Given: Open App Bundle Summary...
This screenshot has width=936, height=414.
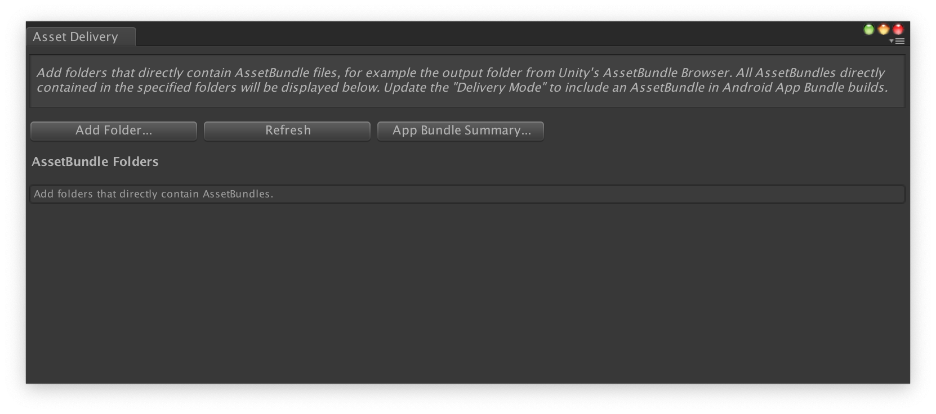Looking at the screenshot, I should [x=461, y=130].
